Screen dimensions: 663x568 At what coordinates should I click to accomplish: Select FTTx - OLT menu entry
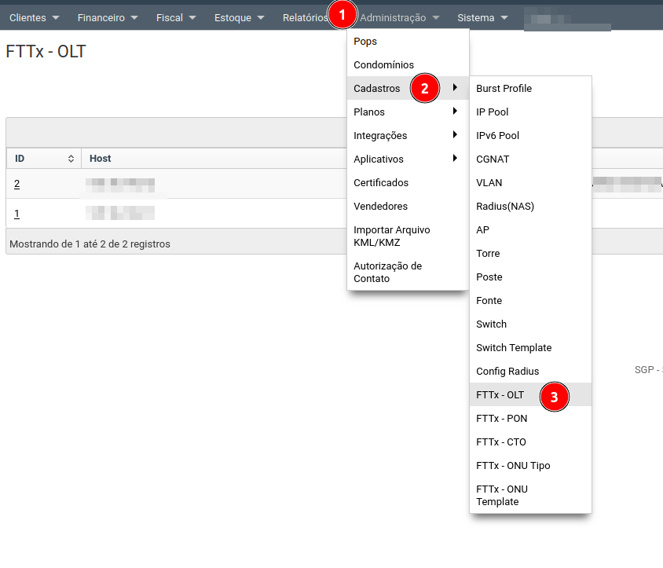pos(500,394)
